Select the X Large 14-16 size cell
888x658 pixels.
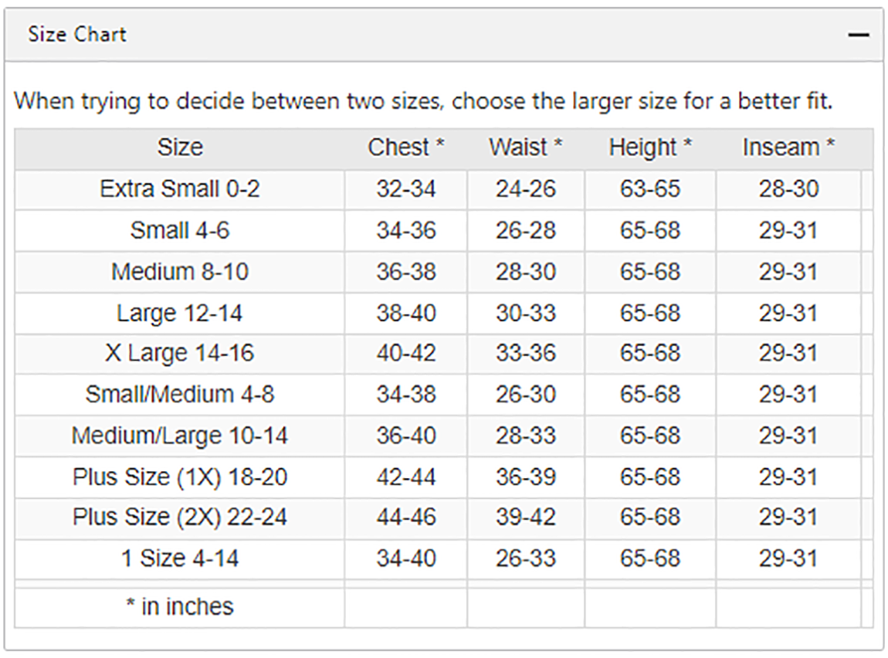179,354
